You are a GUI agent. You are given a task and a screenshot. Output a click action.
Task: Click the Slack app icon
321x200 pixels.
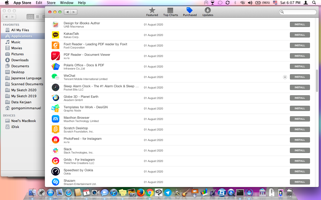pyautogui.click(x=55, y=150)
